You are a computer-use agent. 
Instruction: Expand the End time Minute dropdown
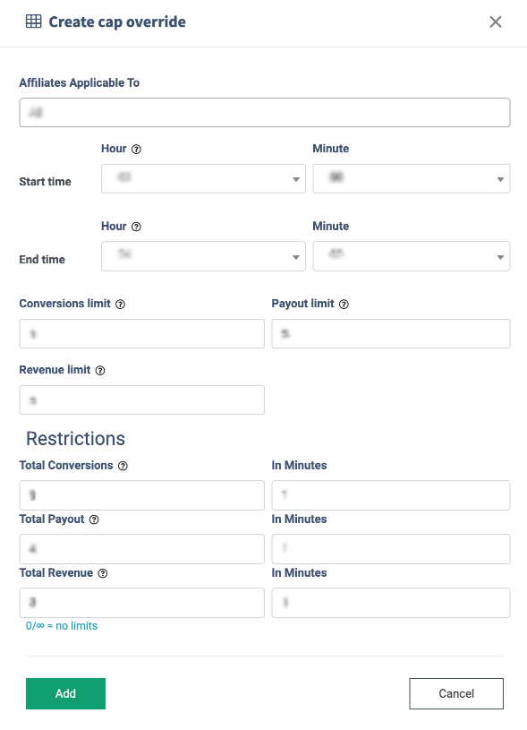click(412, 256)
